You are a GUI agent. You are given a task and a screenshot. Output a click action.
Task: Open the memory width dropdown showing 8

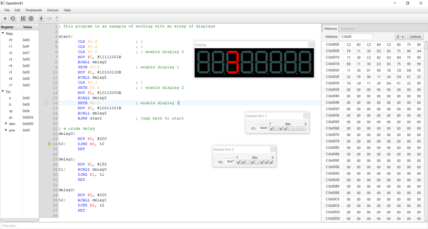coord(400,36)
